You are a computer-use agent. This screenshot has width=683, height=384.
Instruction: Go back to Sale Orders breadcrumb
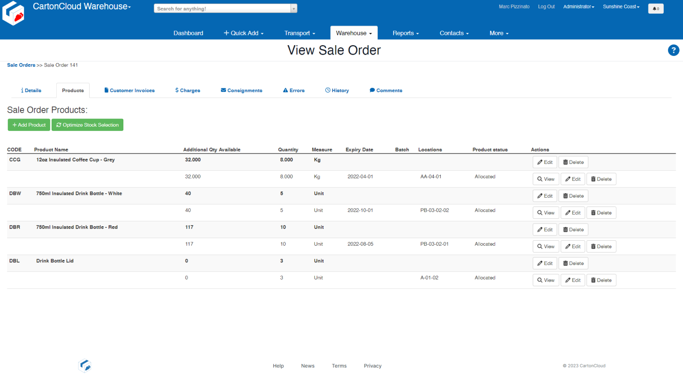point(21,65)
